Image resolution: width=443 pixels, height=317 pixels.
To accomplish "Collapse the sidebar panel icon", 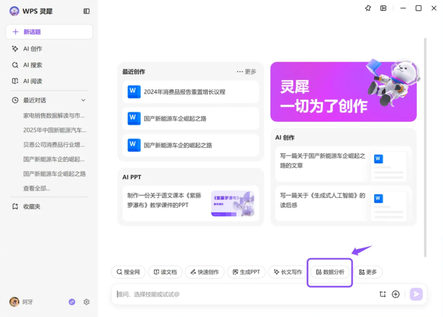I will tap(86, 11).
